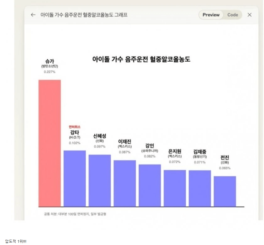The image size is (264, 245).
Task: Click the 슈가 name label
Action: pyautogui.click(x=50, y=61)
